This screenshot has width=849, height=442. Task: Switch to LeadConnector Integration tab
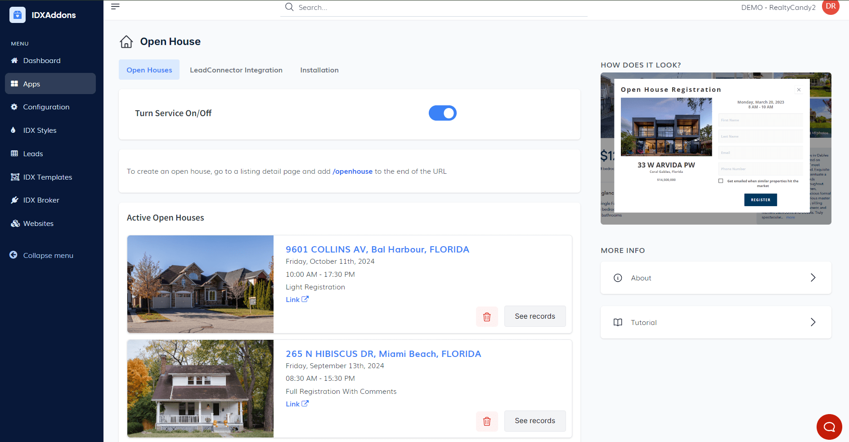tap(236, 70)
